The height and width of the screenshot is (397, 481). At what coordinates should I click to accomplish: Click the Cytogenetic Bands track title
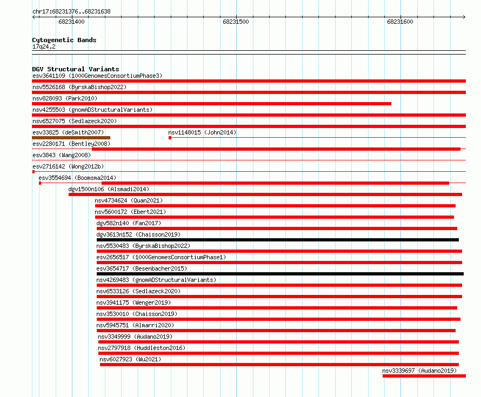[64, 40]
